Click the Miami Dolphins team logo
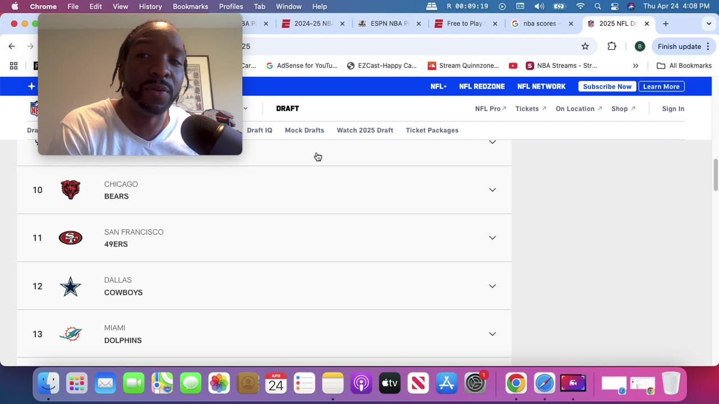The width and height of the screenshot is (719, 404). [x=70, y=334]
